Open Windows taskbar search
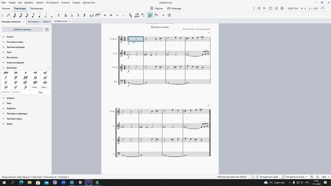331x186 pixels. coord(12,182)
